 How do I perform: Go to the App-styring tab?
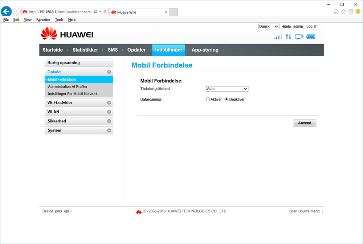(205, 50)
